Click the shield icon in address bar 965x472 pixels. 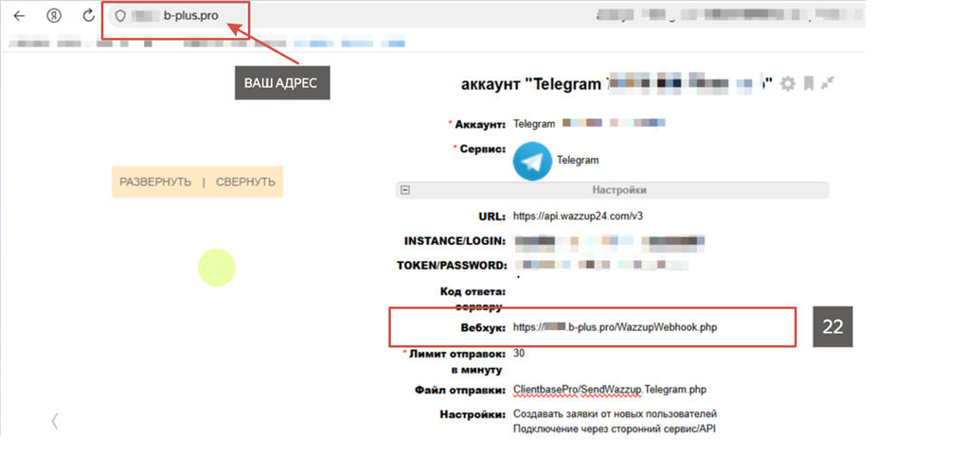(x=119, y=16)
